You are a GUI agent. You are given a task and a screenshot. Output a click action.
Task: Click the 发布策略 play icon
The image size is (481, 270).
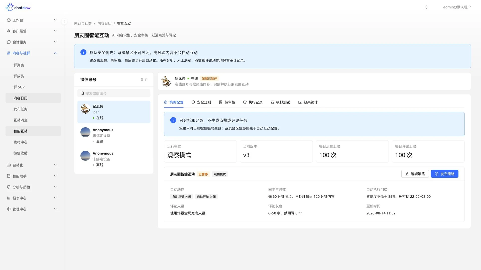[x=437, y=174]
